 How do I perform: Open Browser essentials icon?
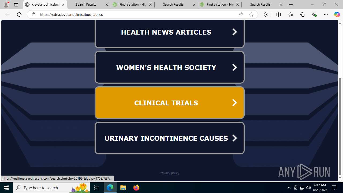pos(314,14)
